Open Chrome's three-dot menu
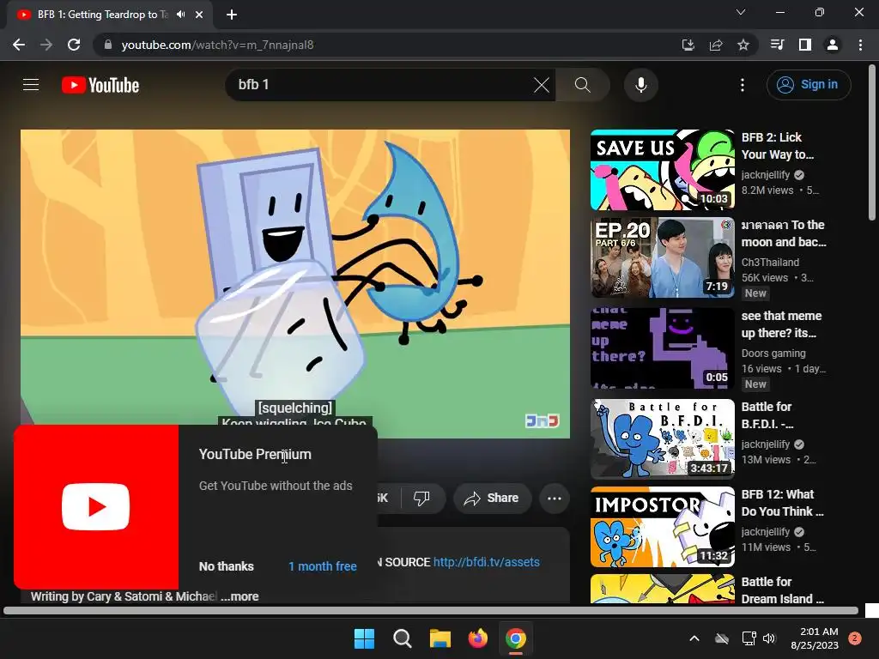 point(860,45)
